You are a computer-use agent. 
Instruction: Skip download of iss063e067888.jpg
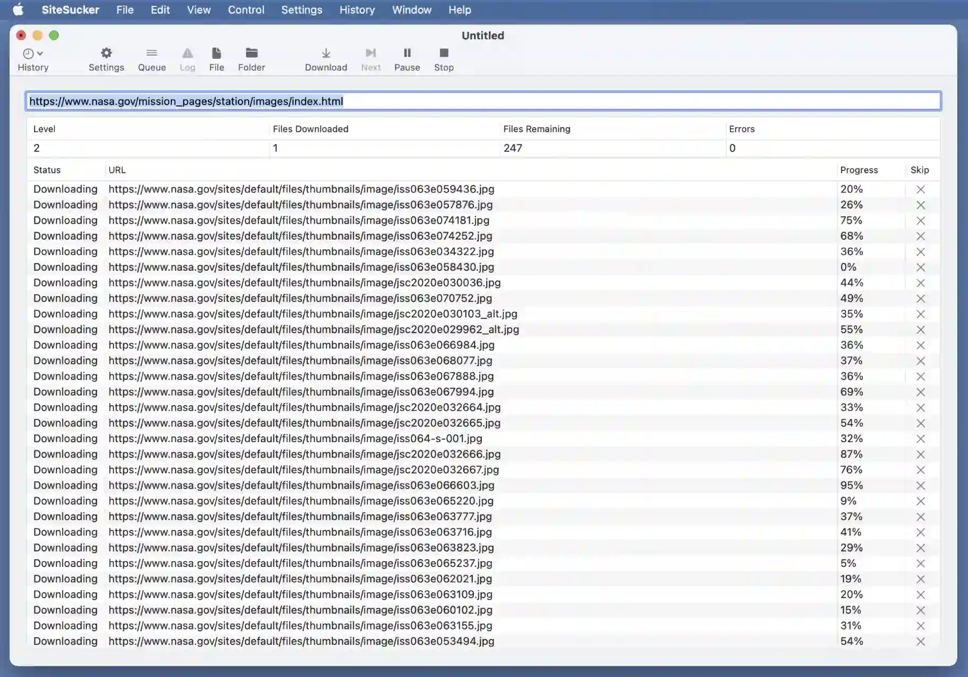pyautogui.click(x=920, y=377)
